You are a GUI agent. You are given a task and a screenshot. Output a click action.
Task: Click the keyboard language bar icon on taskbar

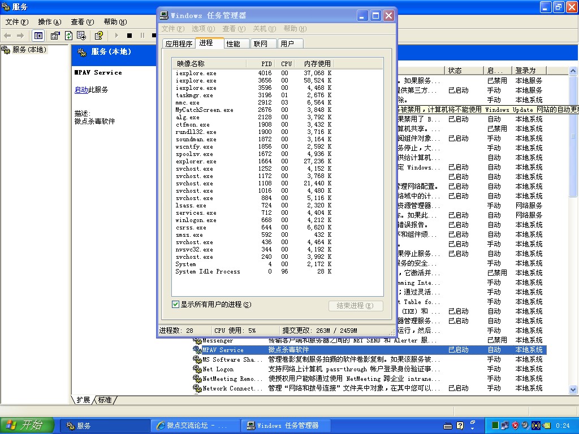(448, 426)
